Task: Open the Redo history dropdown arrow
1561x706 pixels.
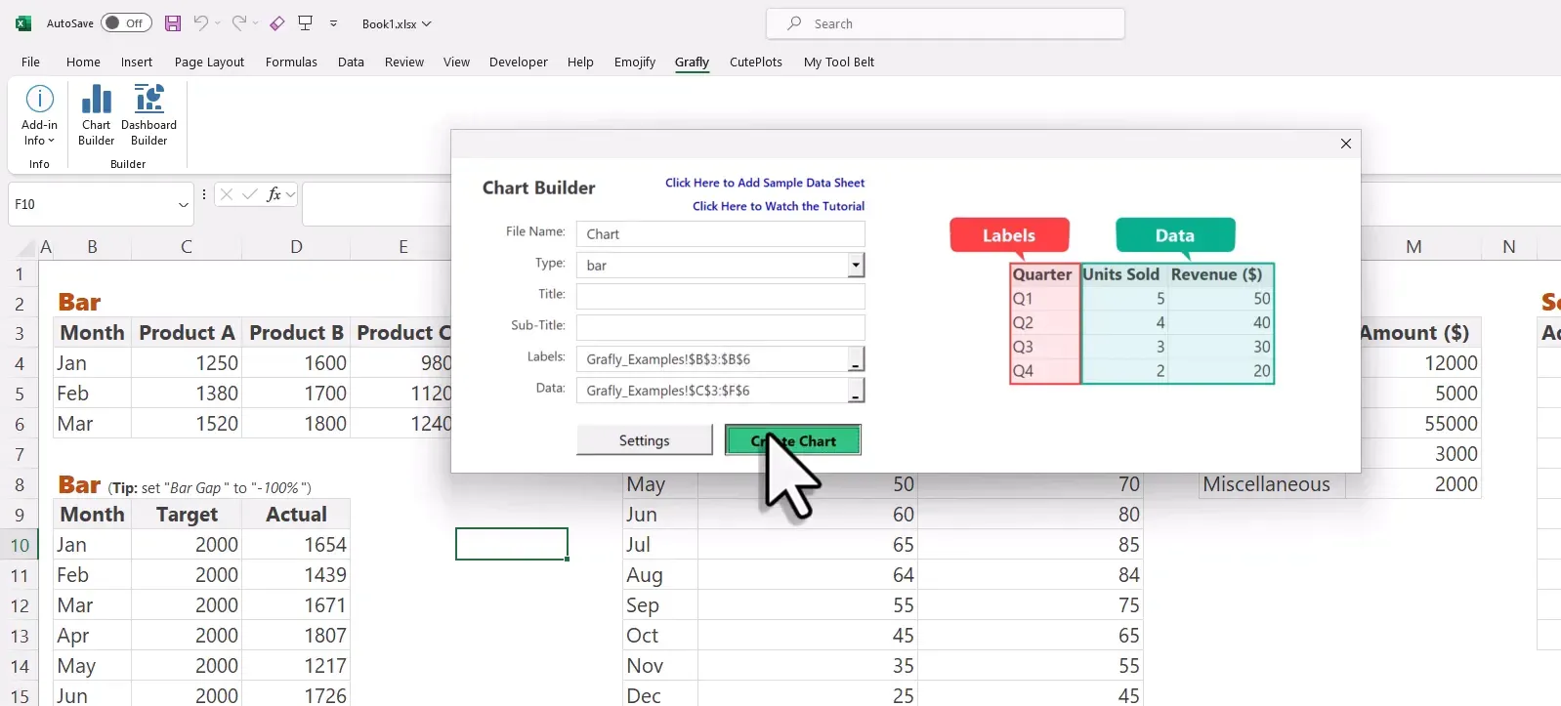Action: point(255,23)
